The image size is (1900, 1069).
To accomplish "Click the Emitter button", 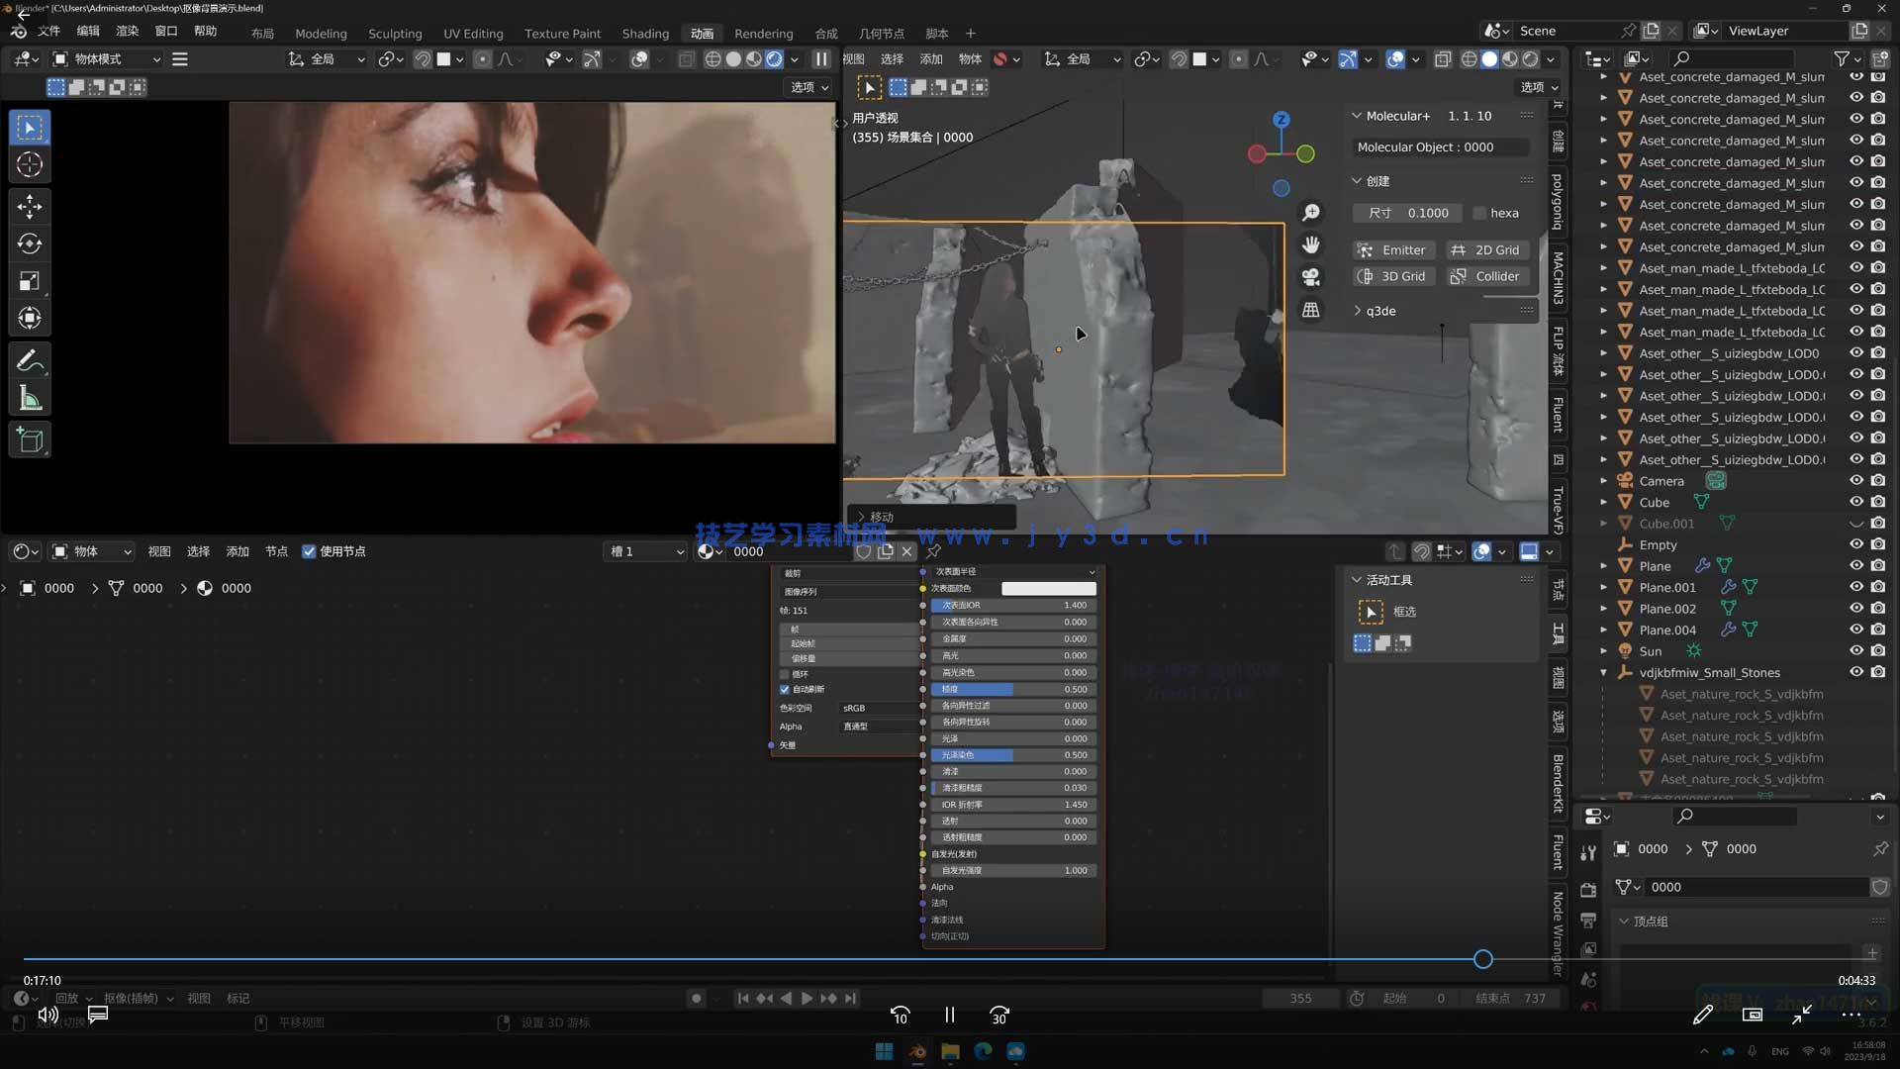I will click(1393, 250).
